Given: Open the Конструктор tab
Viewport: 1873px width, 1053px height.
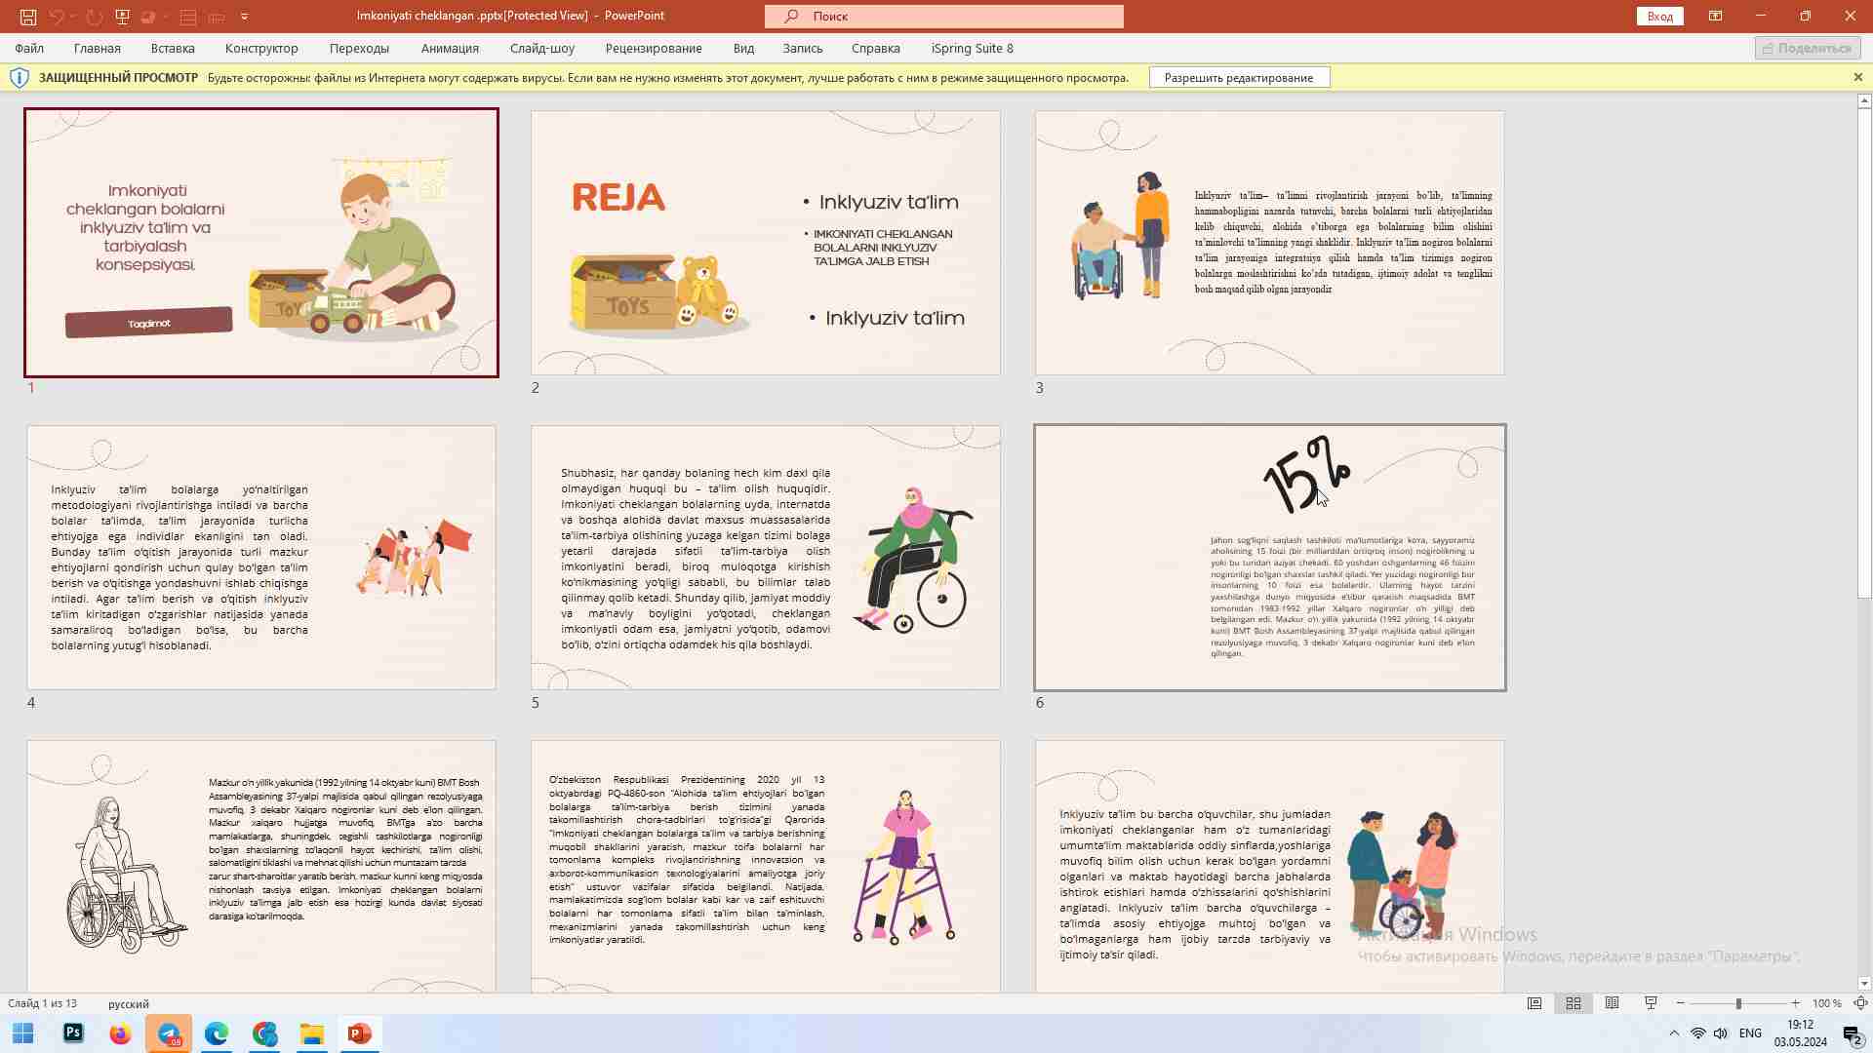Looking at the screenshot, I should 261,48.
